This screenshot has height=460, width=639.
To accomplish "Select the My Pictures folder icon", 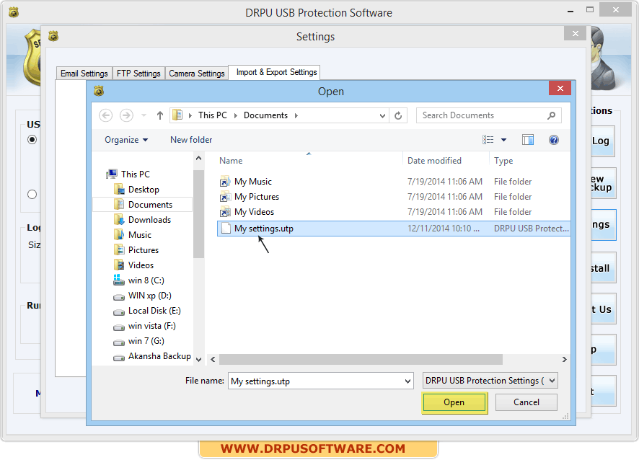I will pos(225,197).
